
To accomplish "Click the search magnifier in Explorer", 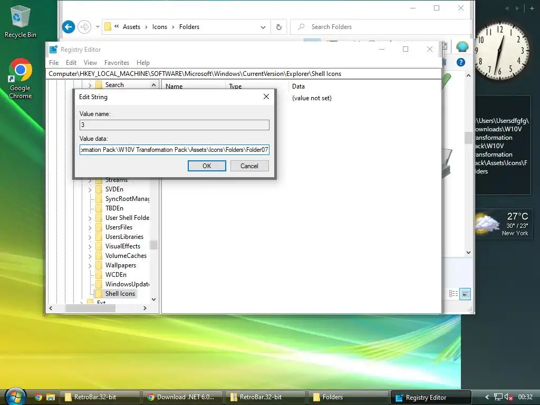I will pos(301,27).
